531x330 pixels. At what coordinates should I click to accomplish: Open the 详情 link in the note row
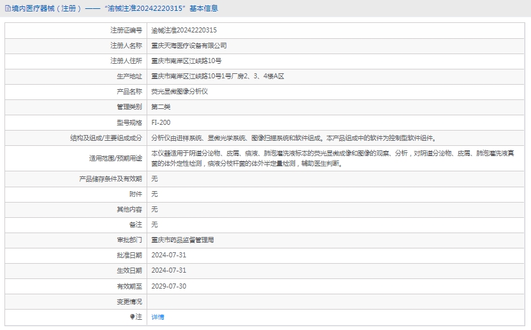[x=157, y=317]
